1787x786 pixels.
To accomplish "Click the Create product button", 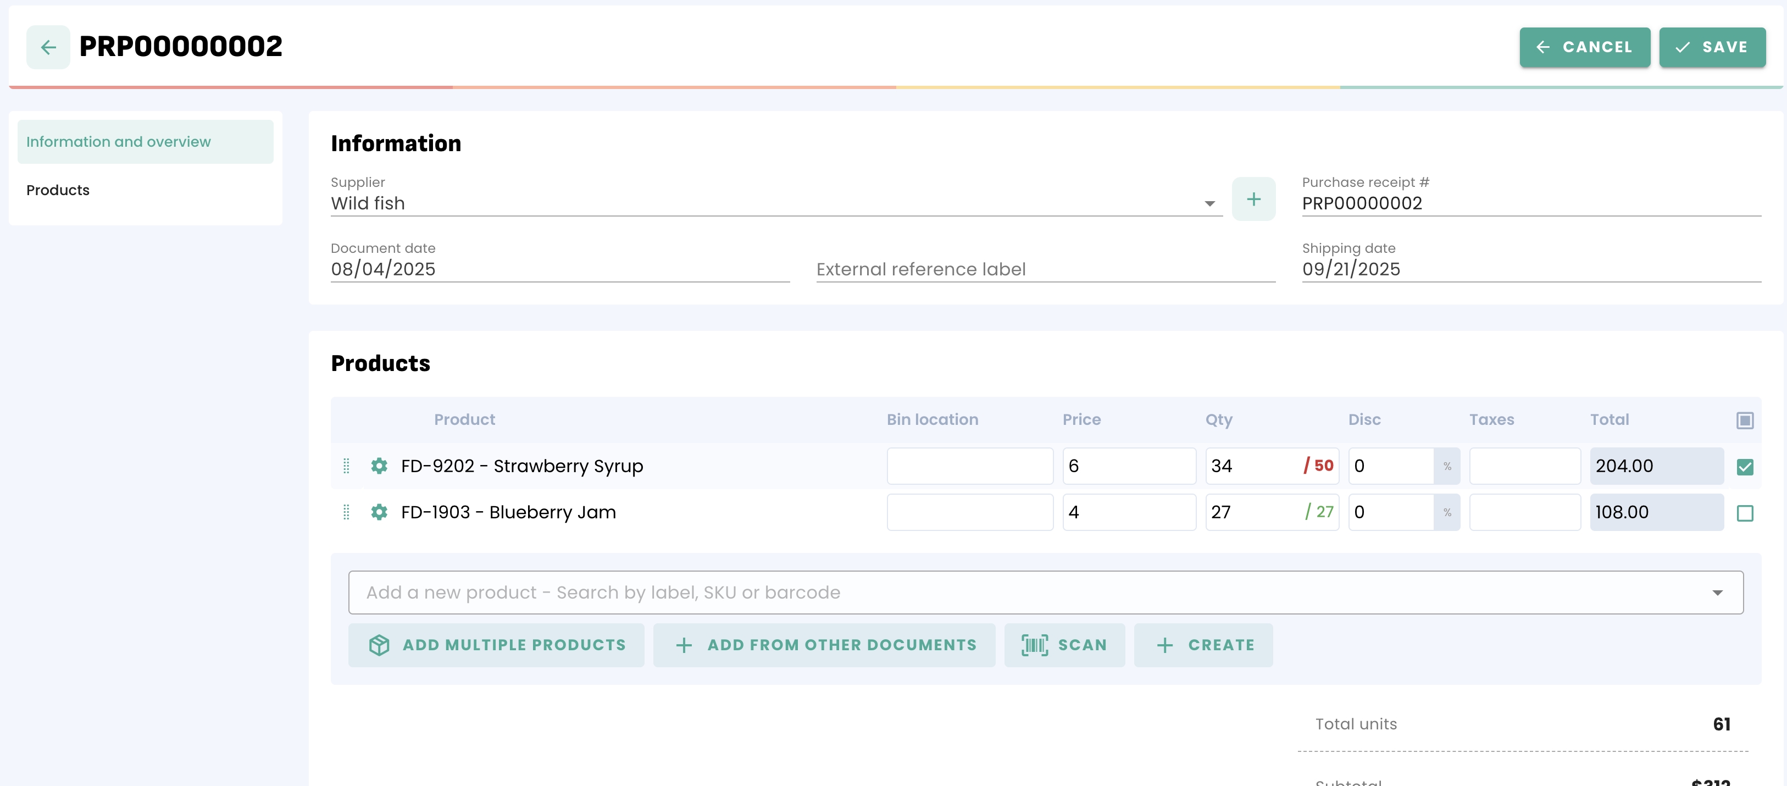I will click(x=1203, y=645).
